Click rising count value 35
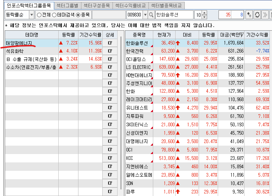 pos(225,15)
